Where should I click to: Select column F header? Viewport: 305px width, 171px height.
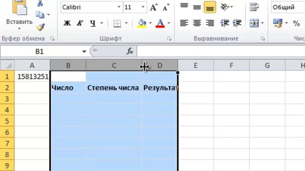pos(232,66)
